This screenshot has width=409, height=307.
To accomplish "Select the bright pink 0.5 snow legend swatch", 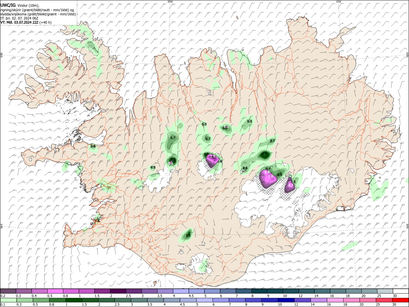I will [x=55, y=291].
